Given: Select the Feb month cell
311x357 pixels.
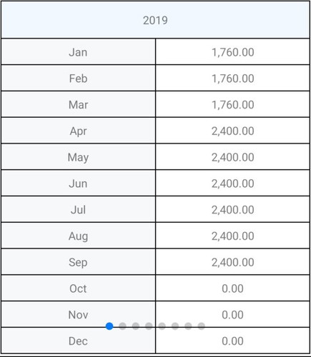Looking at the screenshot, I should [x=78, y=79].
